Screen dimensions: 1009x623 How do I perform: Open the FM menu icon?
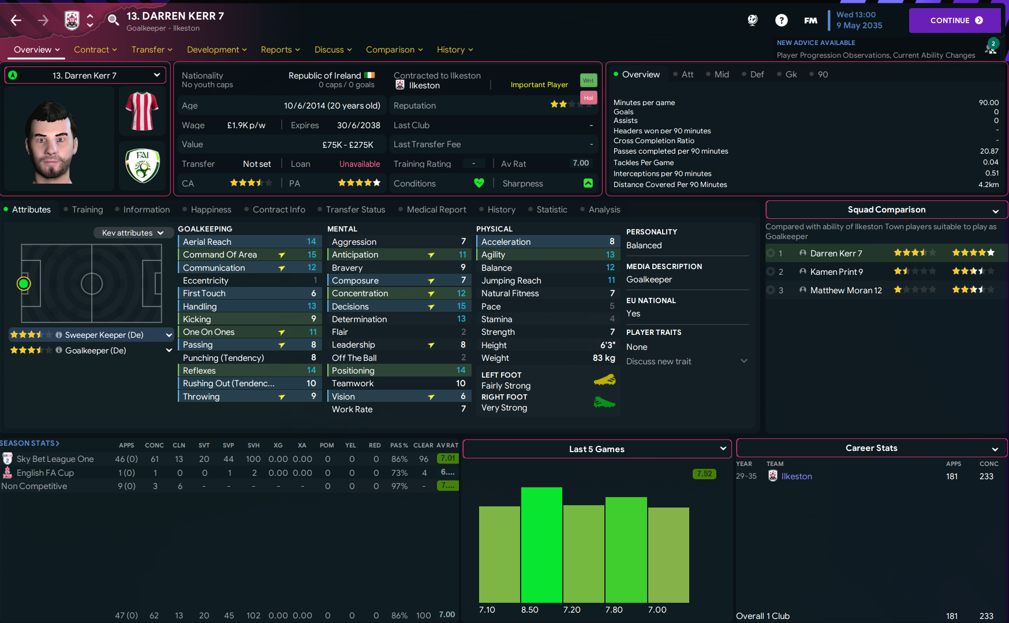pyautogui.click(x=810, y=20)
